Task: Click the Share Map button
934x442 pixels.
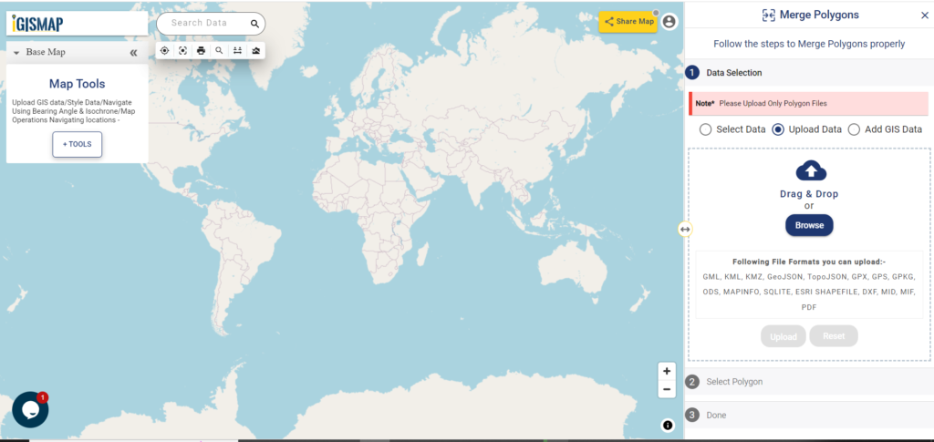Action: (x=628, y=21)
